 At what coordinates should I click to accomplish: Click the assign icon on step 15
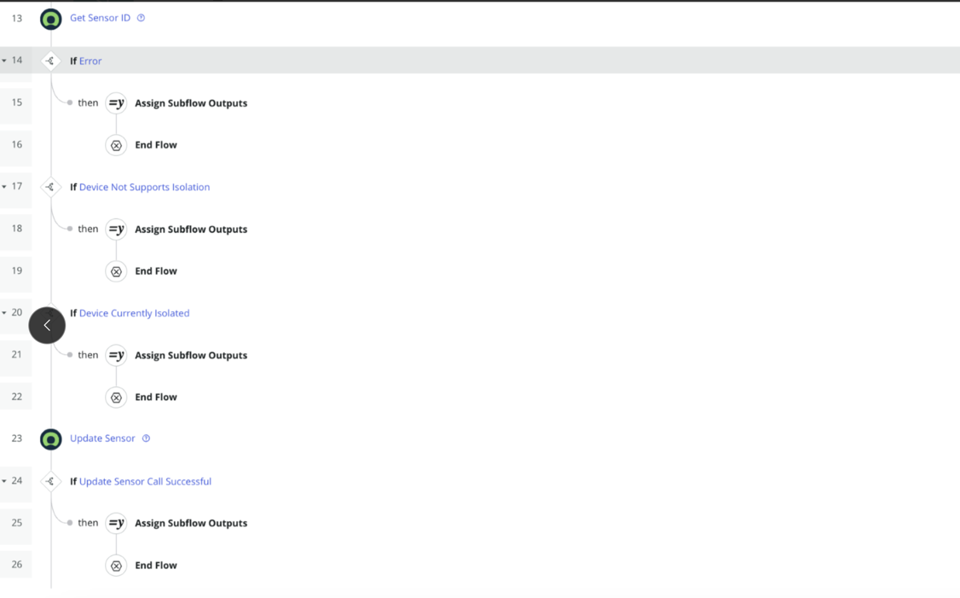point(116,103)
